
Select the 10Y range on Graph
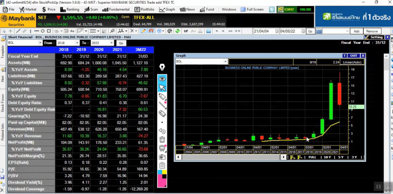327,157
